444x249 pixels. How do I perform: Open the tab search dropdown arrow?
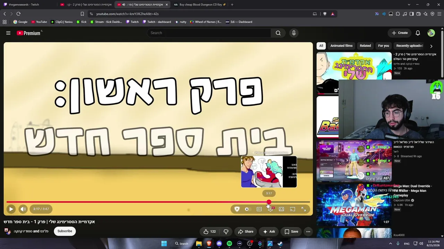pos(409,4)
